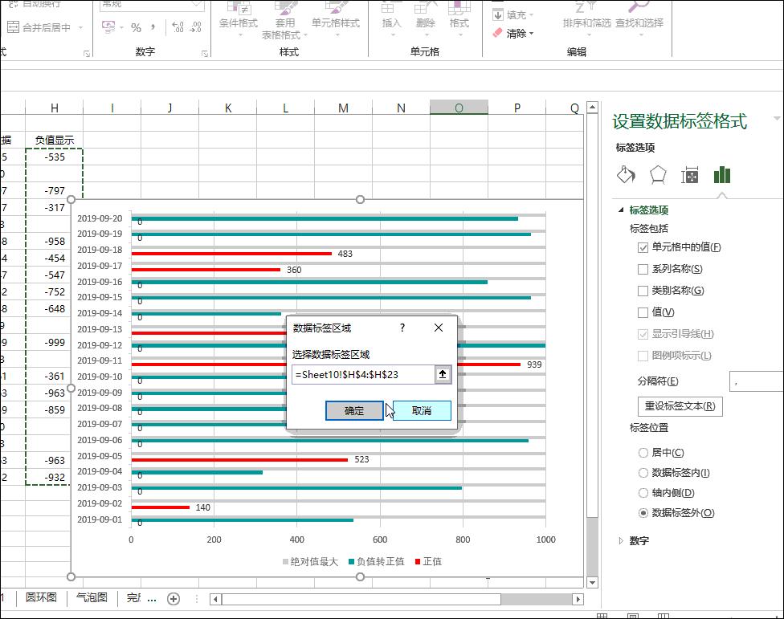Select the 居中 label position radio button
The width and height of the screenshot is (784, 619).
[x=643, y=452]
